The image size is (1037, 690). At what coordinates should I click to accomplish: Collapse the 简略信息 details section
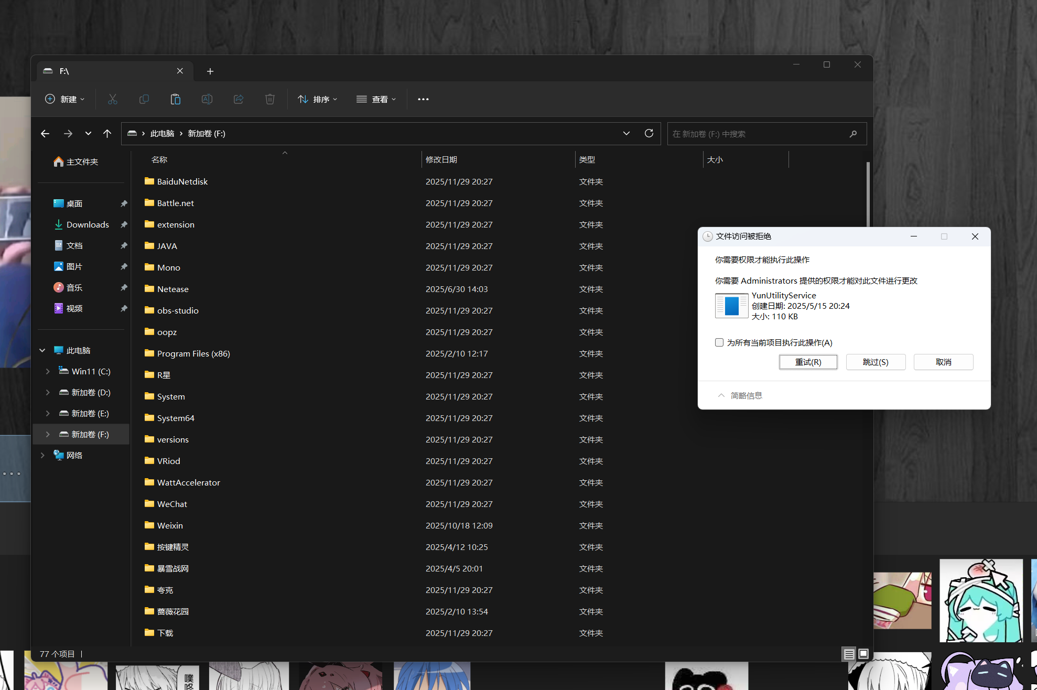tap(740, 395)
